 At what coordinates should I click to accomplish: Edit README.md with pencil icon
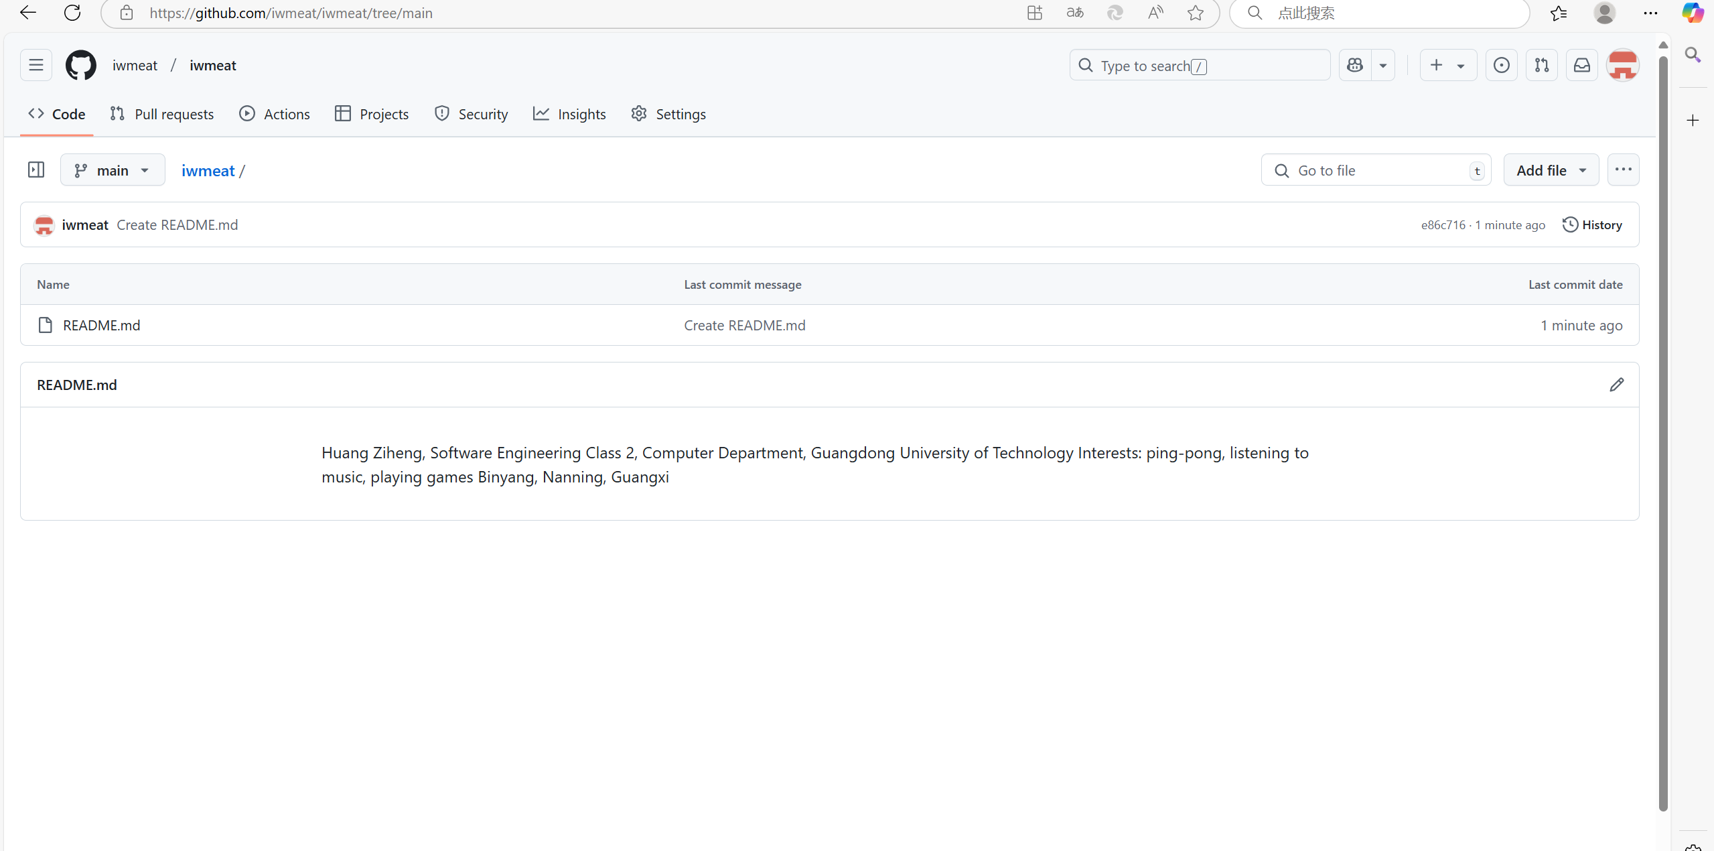tap(1616, 385)
